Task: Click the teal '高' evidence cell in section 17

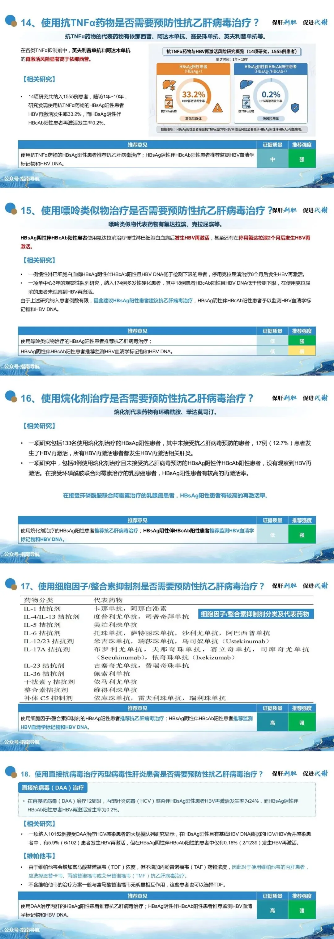Action: pyautogui.click(x=272, y=722)
